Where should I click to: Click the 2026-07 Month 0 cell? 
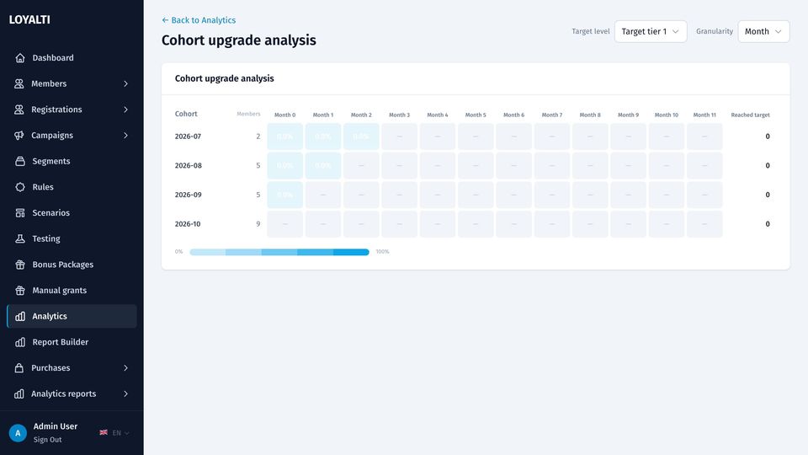(285, 136)
